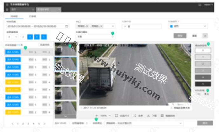The image size is (219, 132).
Task: Select the darkest level 5 blackness swatch
Action: pos(201,84)
